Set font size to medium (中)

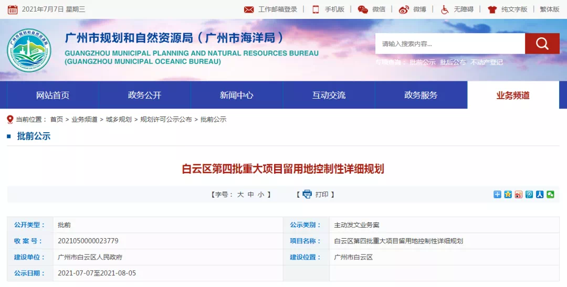pos(250,195)
